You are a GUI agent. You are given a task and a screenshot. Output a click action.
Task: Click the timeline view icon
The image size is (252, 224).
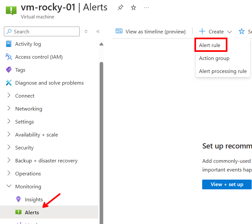click(119, 31)
